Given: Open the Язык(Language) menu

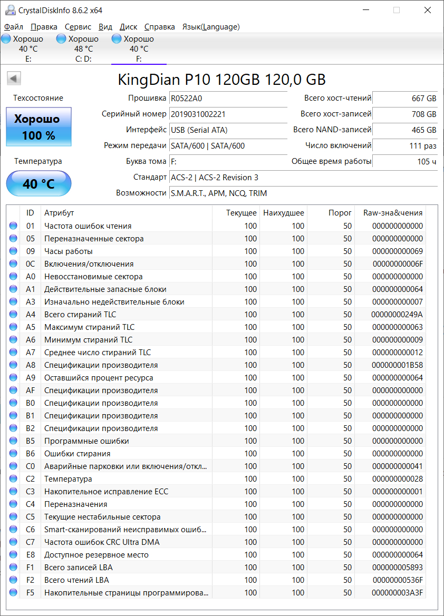Looking at the screenshot, I should pos(211,27).
